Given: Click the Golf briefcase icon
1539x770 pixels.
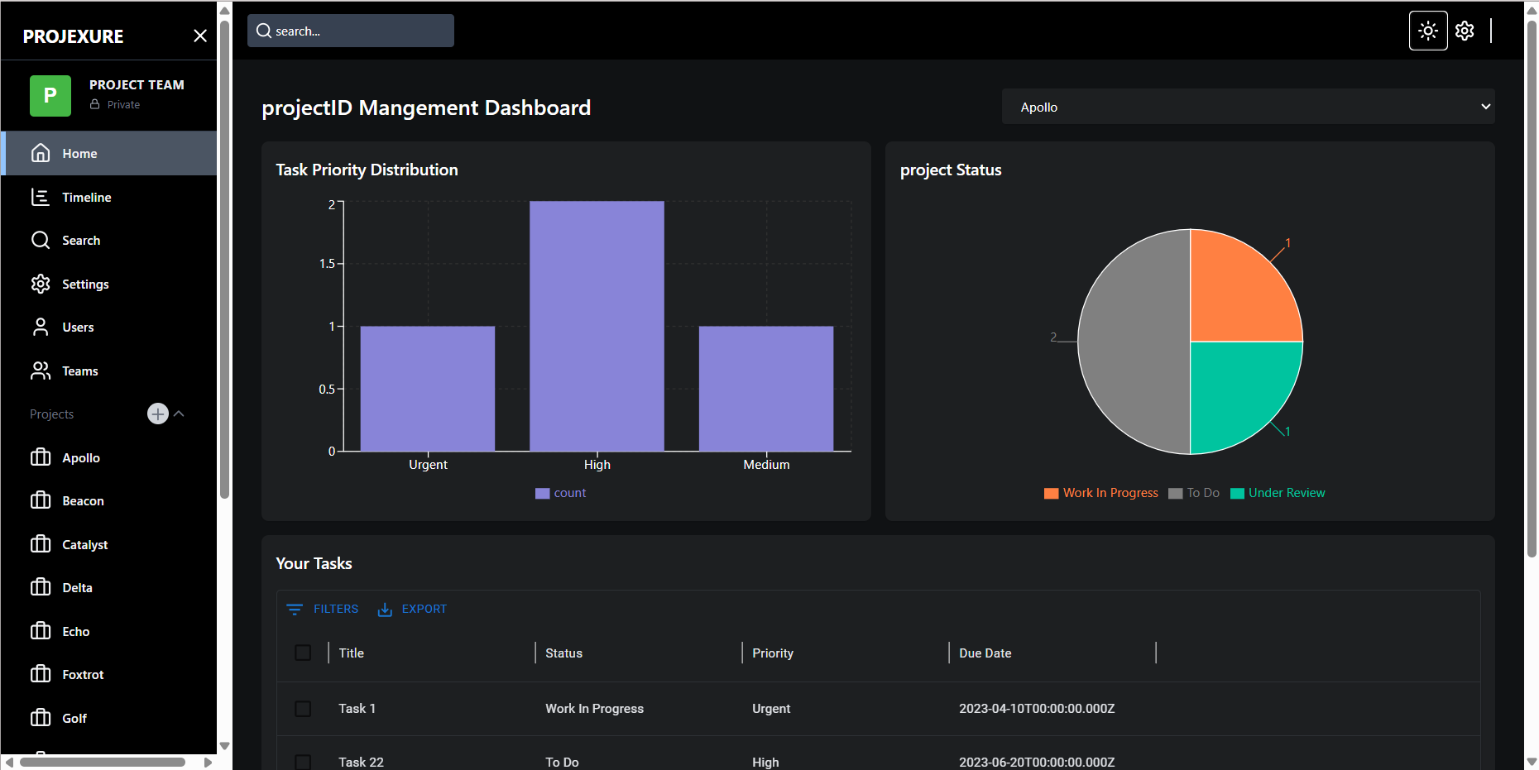Looking at the screenshot, I should click(41, 718).
